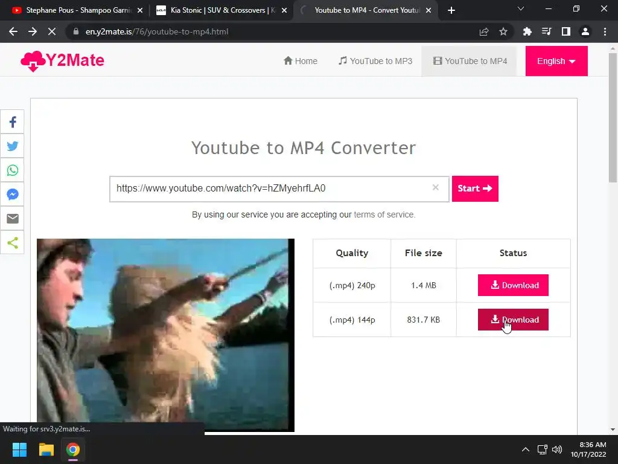Share via the WhatsApp icon
The width and height of the screenshot is (618, 464).
pos(12,170)
